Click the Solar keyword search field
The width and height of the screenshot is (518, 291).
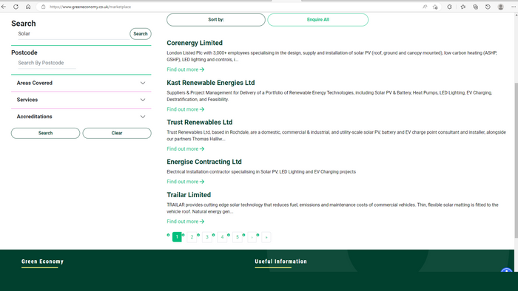tap(73, 34)
